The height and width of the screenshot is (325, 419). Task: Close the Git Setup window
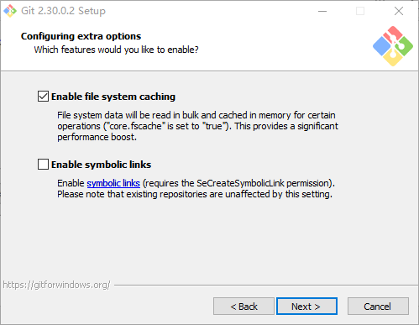[x=399, y=11]
